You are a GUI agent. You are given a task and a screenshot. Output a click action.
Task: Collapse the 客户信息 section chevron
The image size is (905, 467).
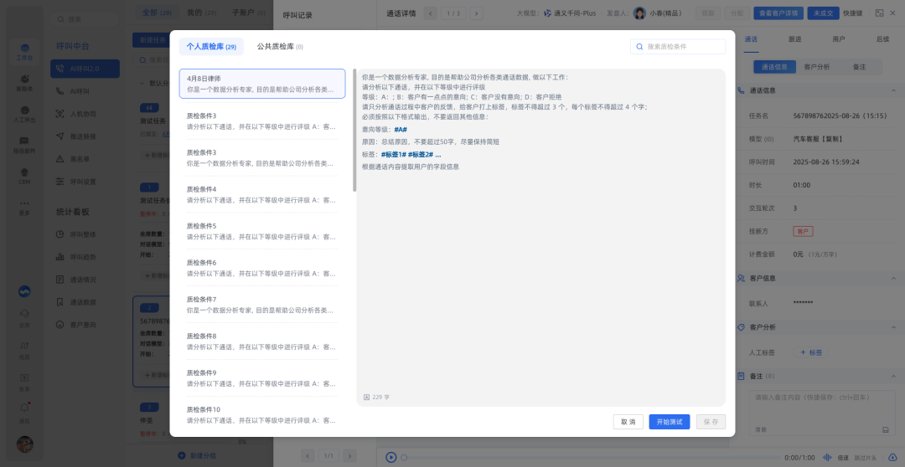point(892,278)
